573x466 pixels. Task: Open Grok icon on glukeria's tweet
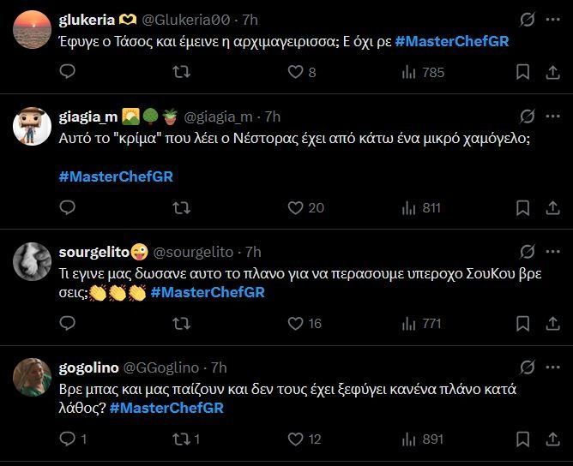529,20
